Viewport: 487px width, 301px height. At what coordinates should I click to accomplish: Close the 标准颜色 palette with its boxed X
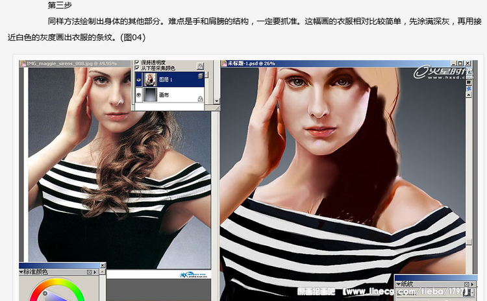click(89, 272)
